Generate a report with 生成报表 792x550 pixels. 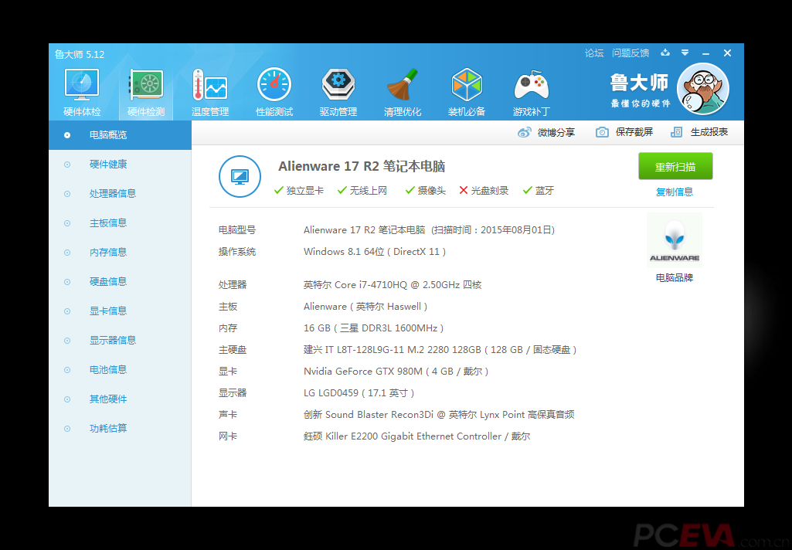699,132
